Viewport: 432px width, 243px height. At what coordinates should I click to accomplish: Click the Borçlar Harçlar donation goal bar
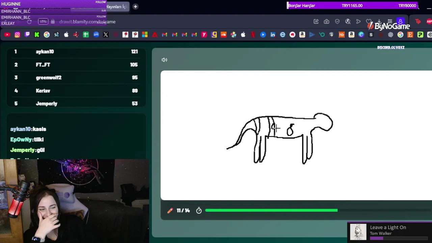pos(352,6)
